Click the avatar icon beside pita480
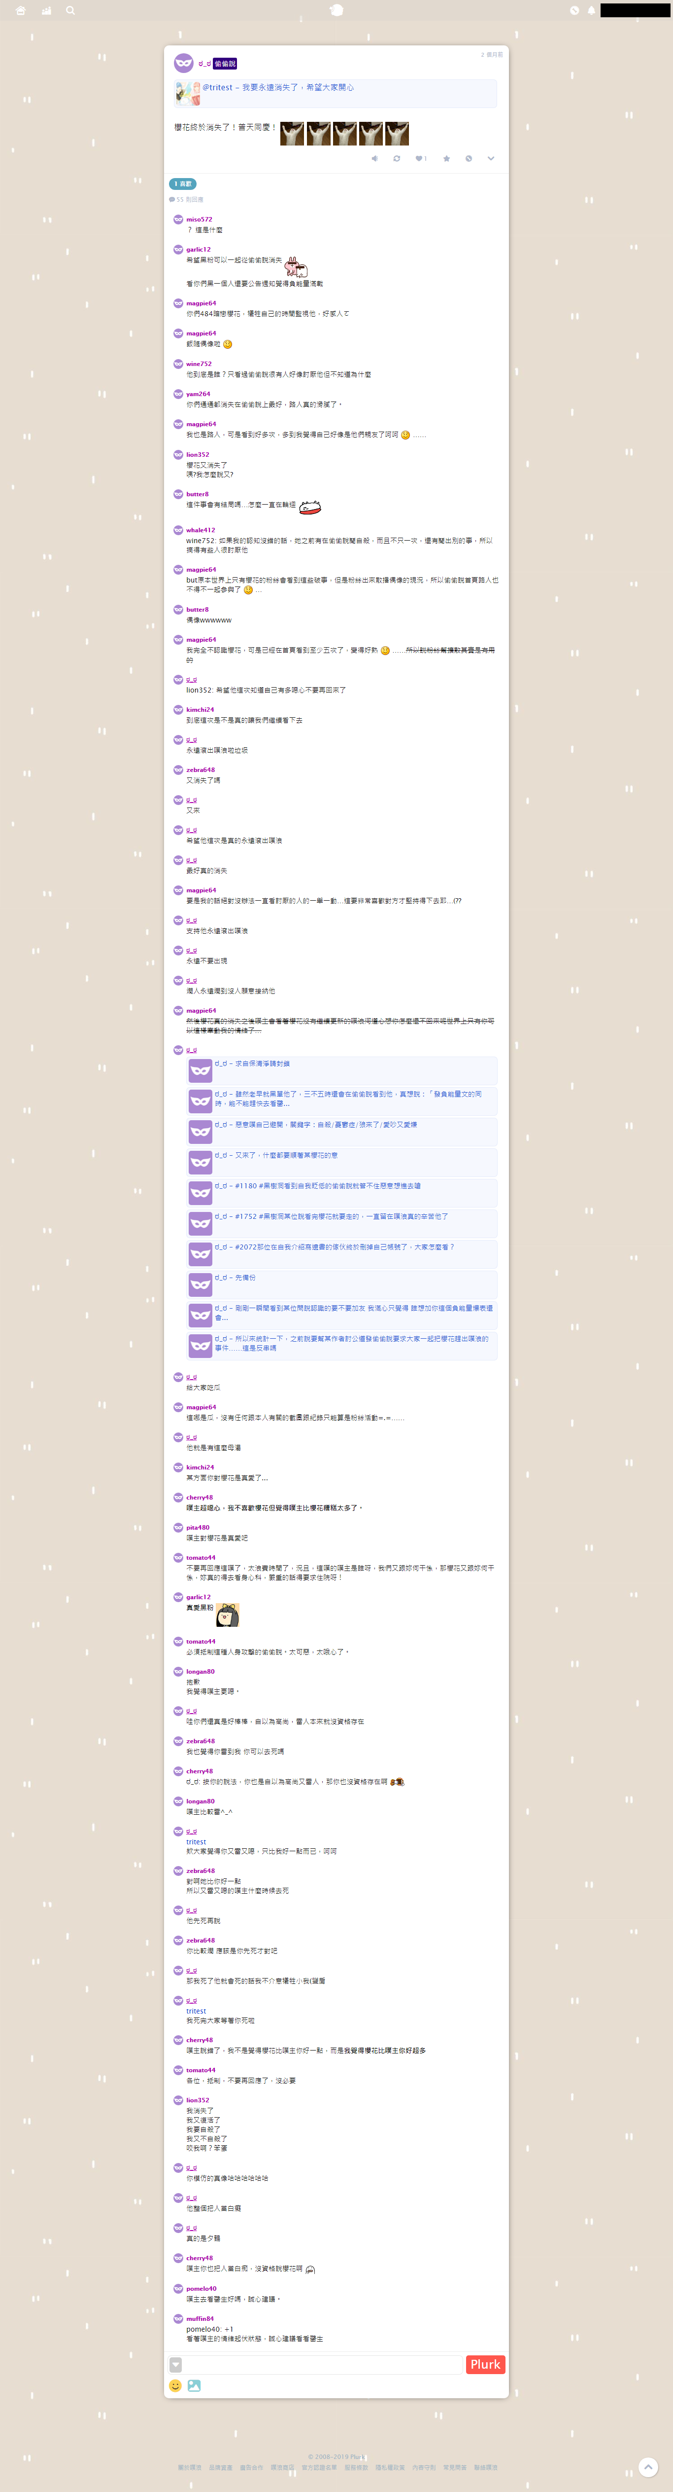Viewport: 673px width, 2492px height. click(x=178, y=1528)
